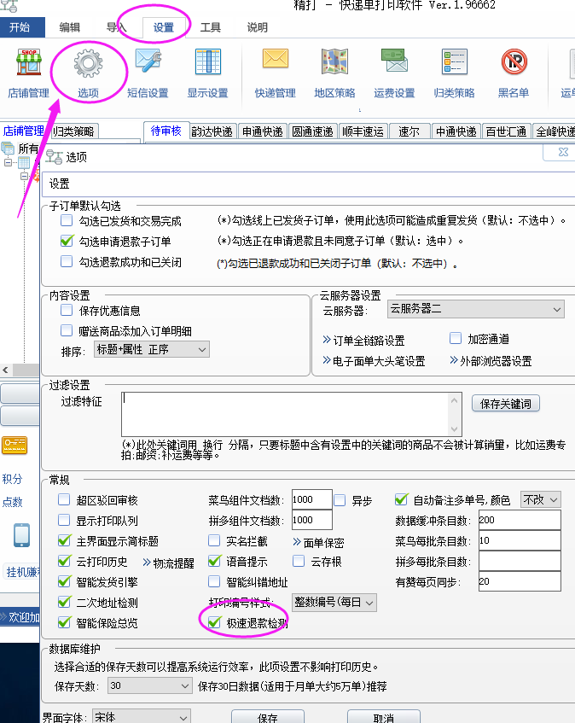The height and width of the screenshot is (723, 575).
Task: Open 排序 标题+属性 dropdown
Action: (152, 349)
